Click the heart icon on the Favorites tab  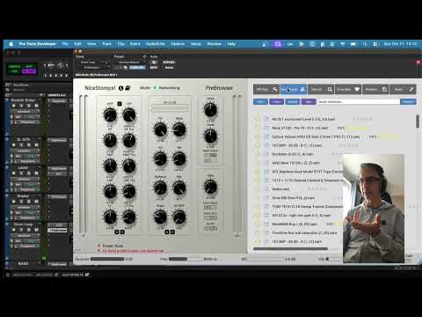coord(357,89)
